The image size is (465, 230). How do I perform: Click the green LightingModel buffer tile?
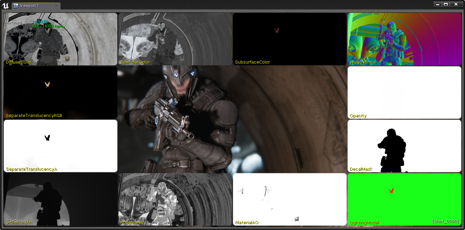(405, 199)
